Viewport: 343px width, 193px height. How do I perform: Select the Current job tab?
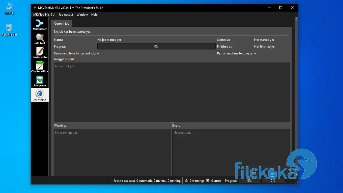(x=62, y=23)
